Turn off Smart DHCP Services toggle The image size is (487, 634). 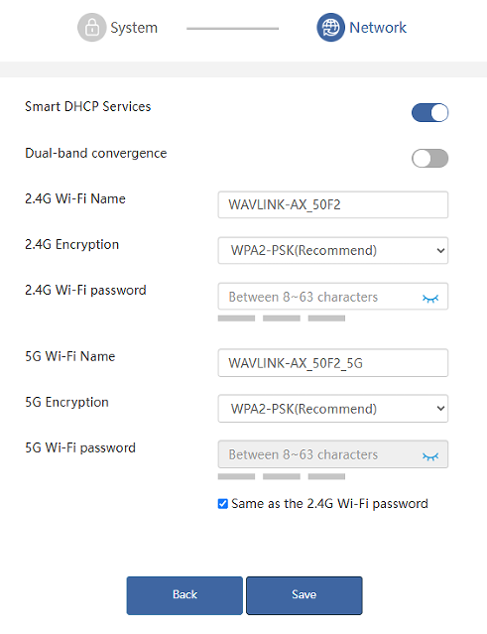pos(430,112)
